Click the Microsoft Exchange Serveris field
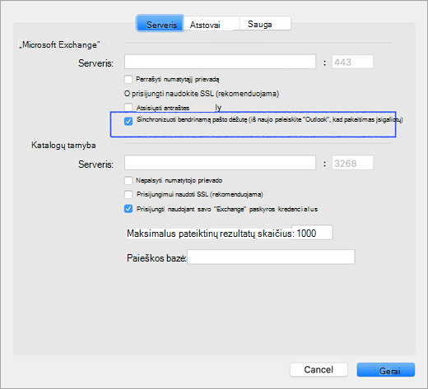 pyautogui.click(x=220, y=62)
